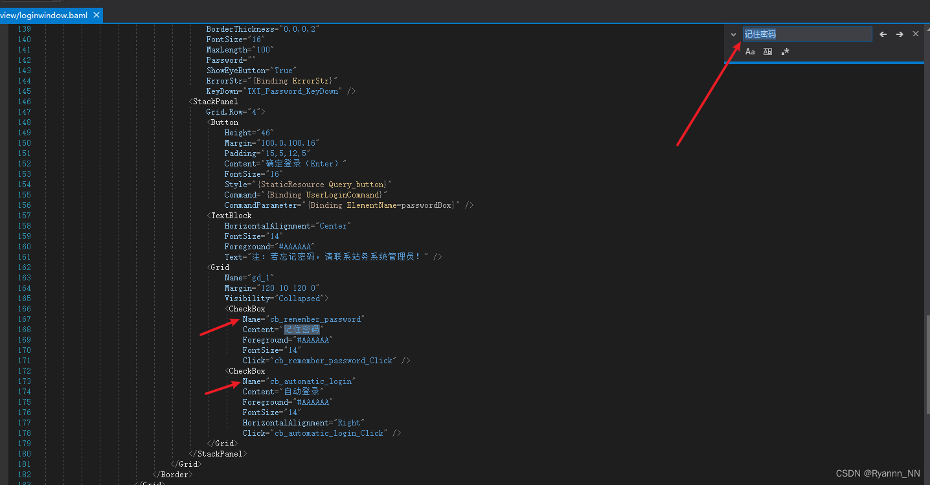
Task: Click line number 150 in the gutter
Action: [x=24, y=143]
